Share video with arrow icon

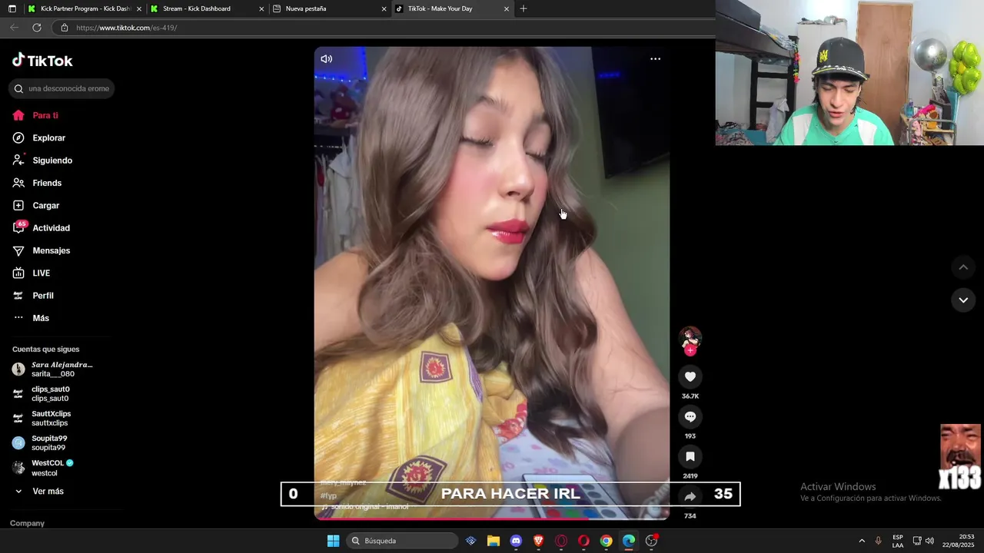pyautogui.click(x=690, y=496)
